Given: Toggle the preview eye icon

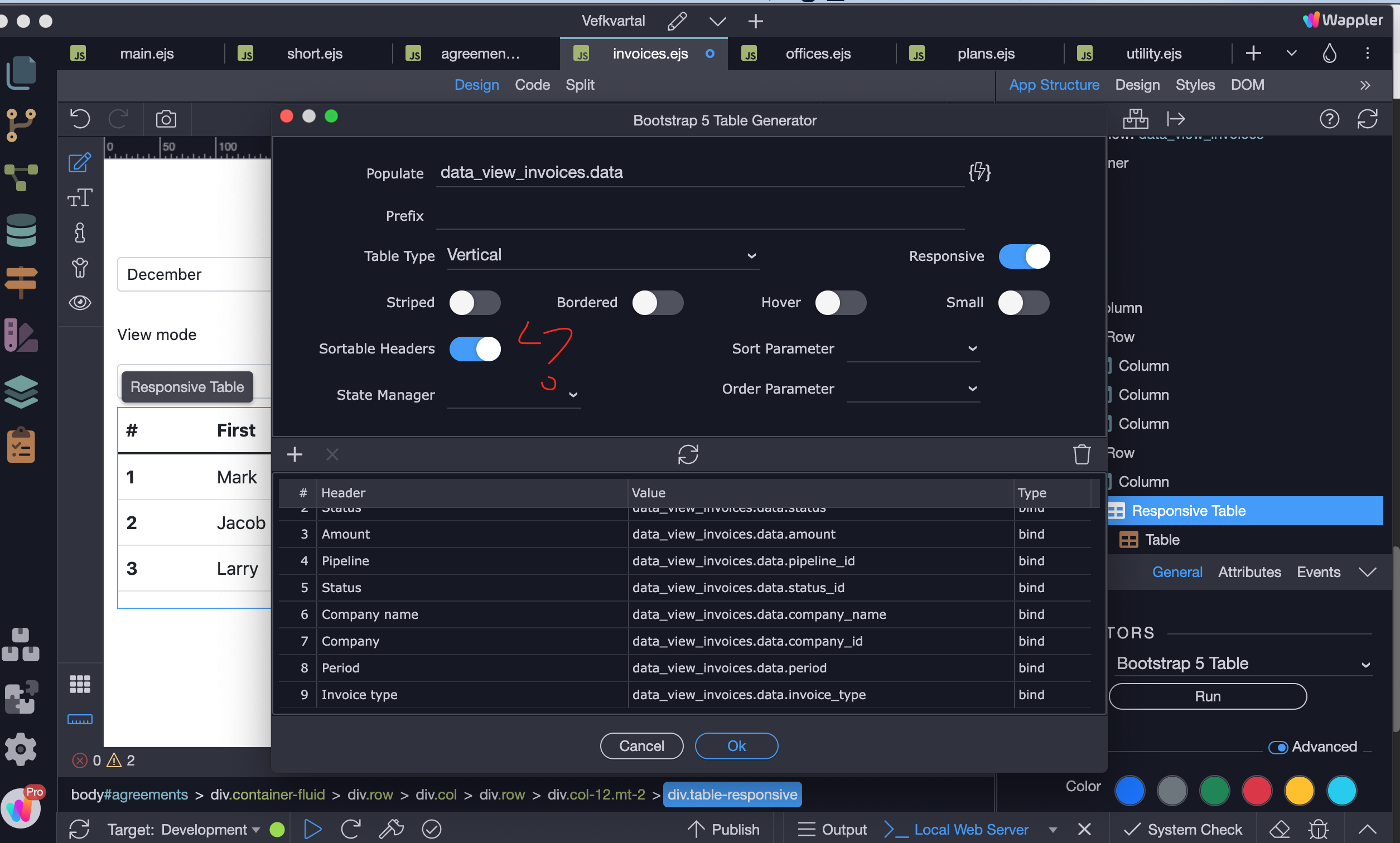Looking at the screenshot, I should pos(80,302).
